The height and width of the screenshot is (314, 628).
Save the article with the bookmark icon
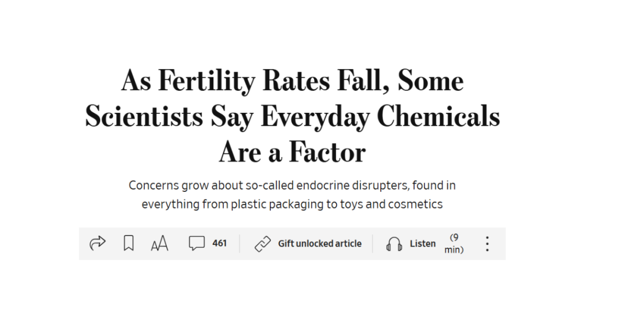[x=129, y=243]
